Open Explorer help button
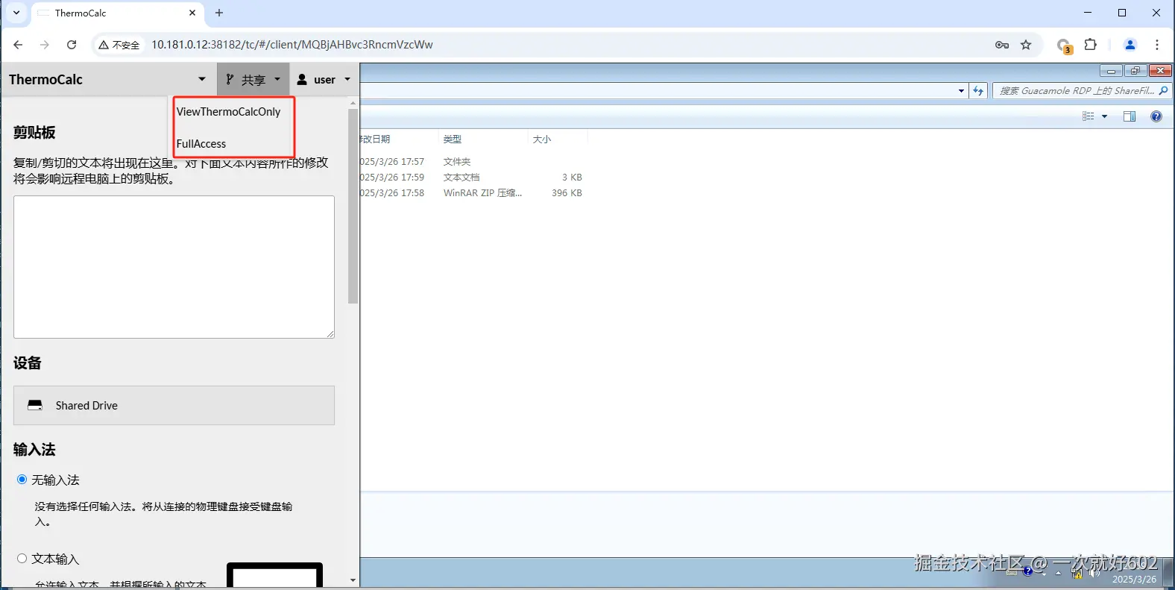1175x590 pixels. [x=1156, y=116]
